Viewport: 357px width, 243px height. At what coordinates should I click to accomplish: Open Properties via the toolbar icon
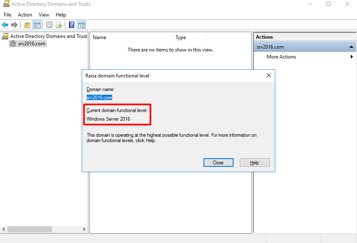pyautogui.click(x=49, y=25)
